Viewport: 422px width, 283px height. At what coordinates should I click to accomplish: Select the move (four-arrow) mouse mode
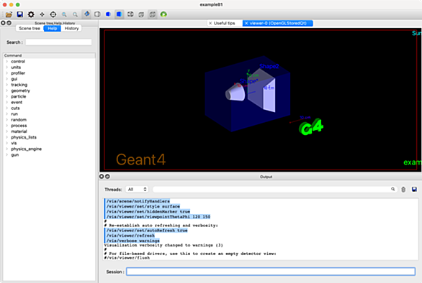click(42, 14)
